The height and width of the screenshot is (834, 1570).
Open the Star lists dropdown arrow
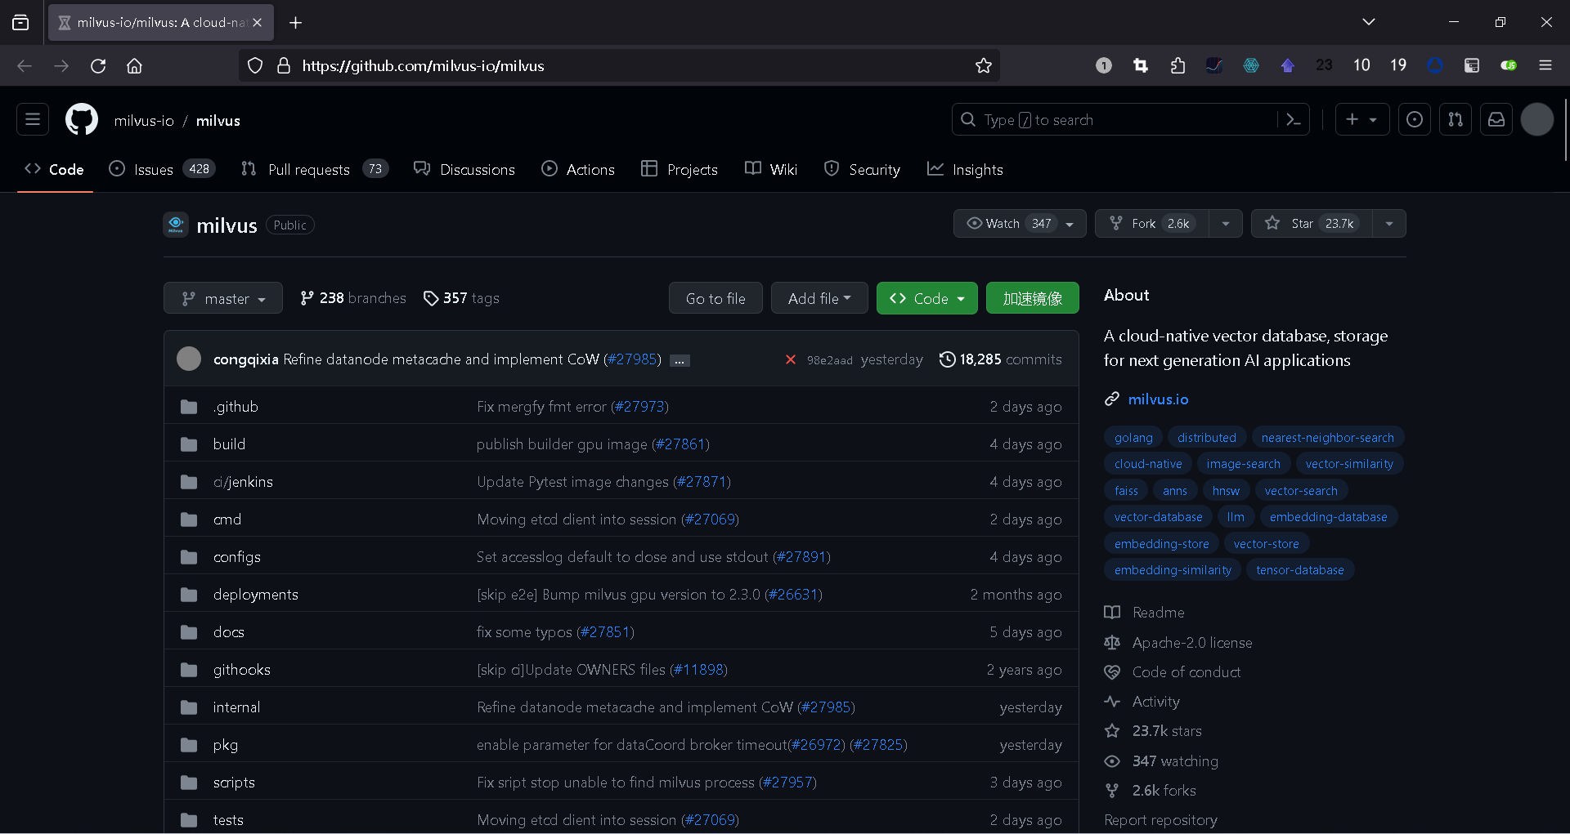coord(1389,224)
